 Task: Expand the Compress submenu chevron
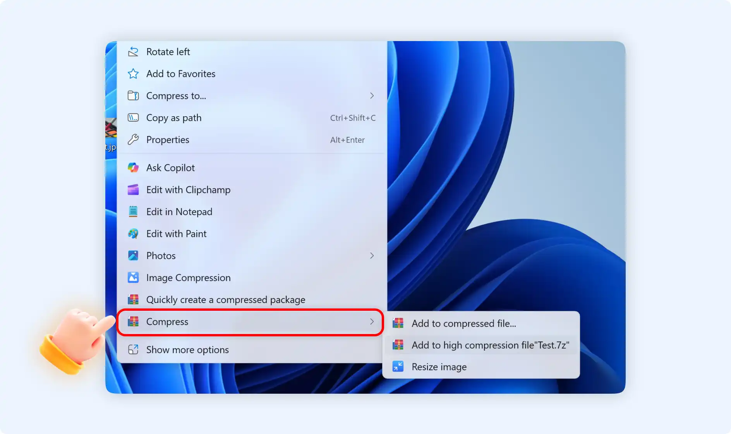[x=372, y=322]
